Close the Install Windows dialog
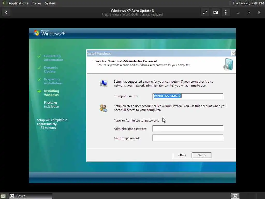 233,53
